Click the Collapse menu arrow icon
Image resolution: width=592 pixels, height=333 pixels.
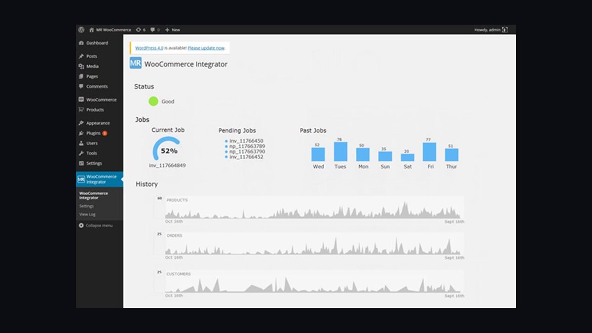pyautogui.click(x=81, y=225)
